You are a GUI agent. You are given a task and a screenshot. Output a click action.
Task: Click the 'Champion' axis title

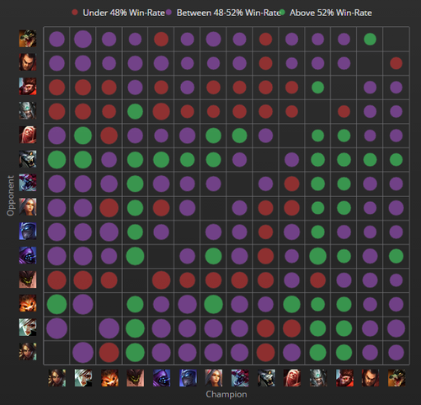click(x=226, y=394)
